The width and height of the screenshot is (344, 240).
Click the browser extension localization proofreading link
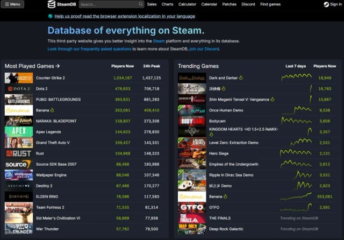coord(125,17)
